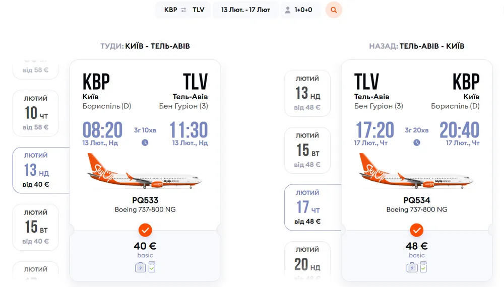
Task: Select return date Лютий 15 вт, від 48 €
Action: coord(307,150)
